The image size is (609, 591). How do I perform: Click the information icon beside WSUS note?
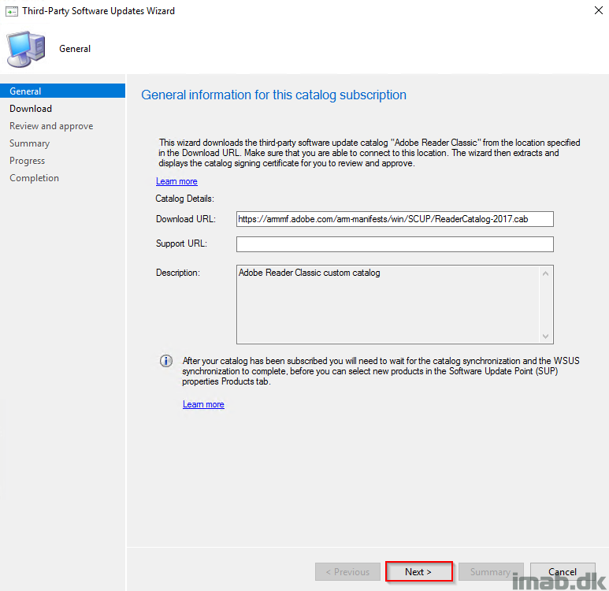[166, 361]
